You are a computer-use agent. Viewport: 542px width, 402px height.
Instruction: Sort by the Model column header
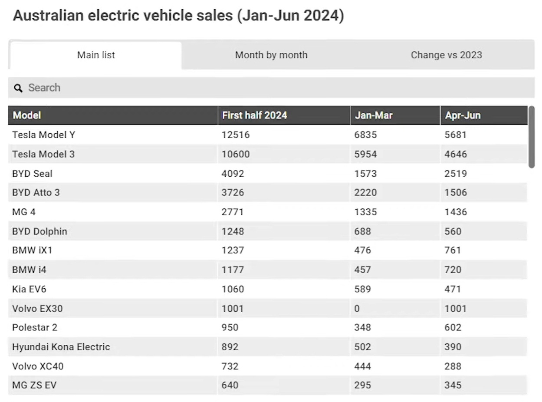tap(27, 115)
